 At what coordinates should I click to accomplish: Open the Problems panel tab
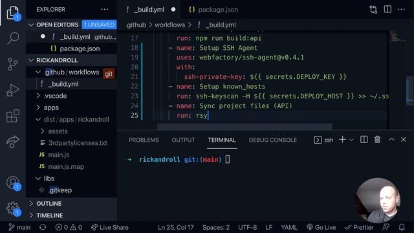144,140
